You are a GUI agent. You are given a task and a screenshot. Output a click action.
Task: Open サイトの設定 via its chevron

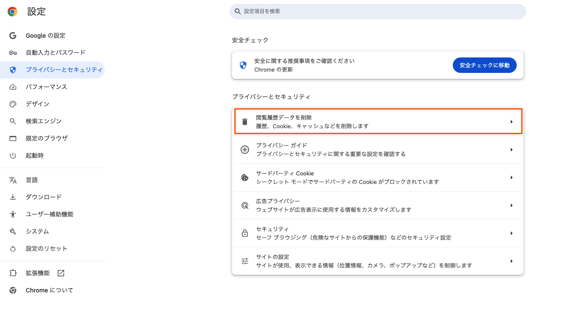(511, 261)
